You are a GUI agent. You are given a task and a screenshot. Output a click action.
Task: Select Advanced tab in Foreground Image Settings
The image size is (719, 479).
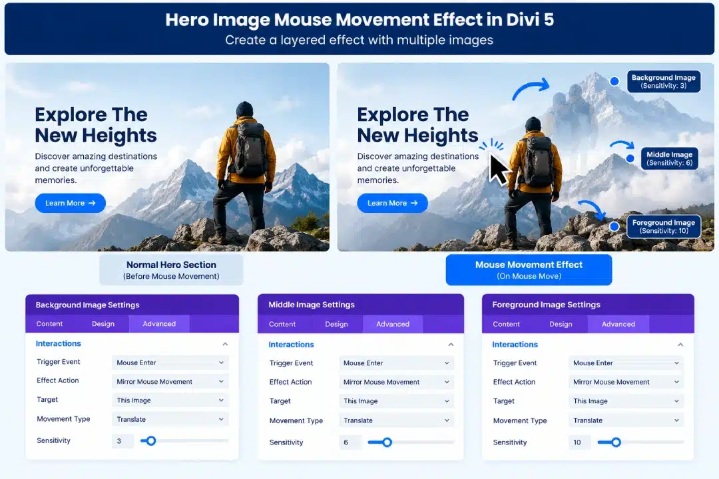(x=618, y=324)
